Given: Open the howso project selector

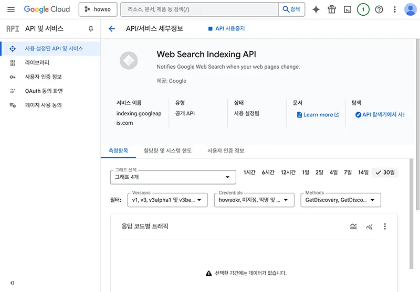Looking at the screenshot, I should pos(98,9).
